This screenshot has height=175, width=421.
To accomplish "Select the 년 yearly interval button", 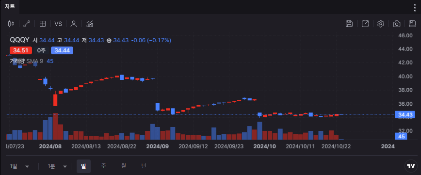I will [144, 166].
